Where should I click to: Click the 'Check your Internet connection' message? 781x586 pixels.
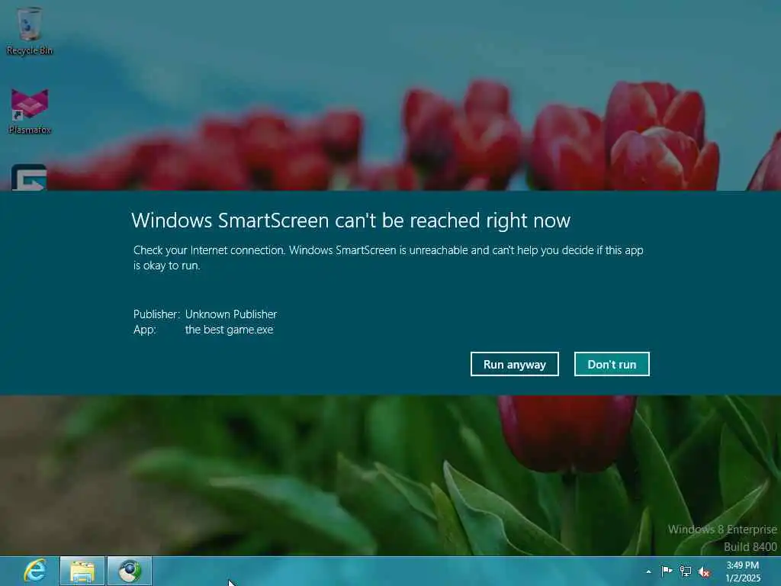388,258
